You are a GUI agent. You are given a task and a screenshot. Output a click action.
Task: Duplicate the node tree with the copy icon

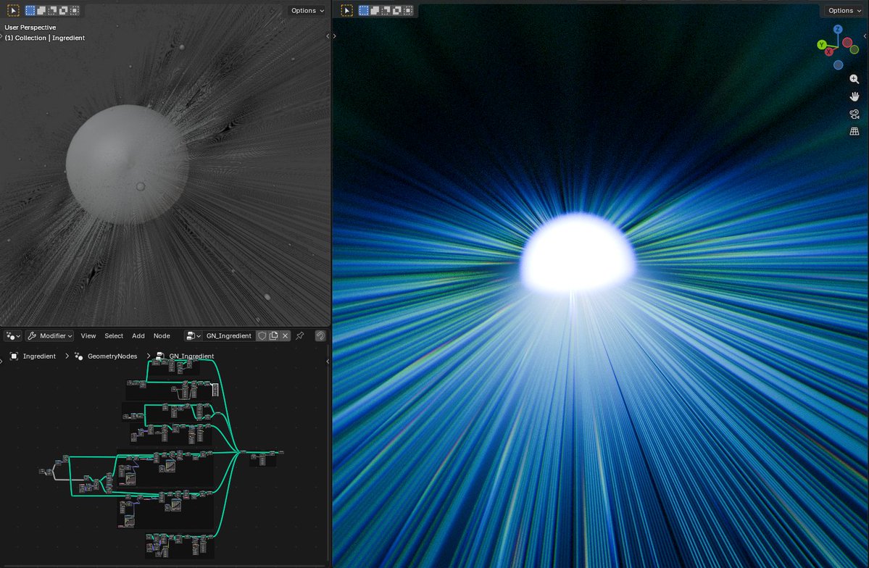273,335
